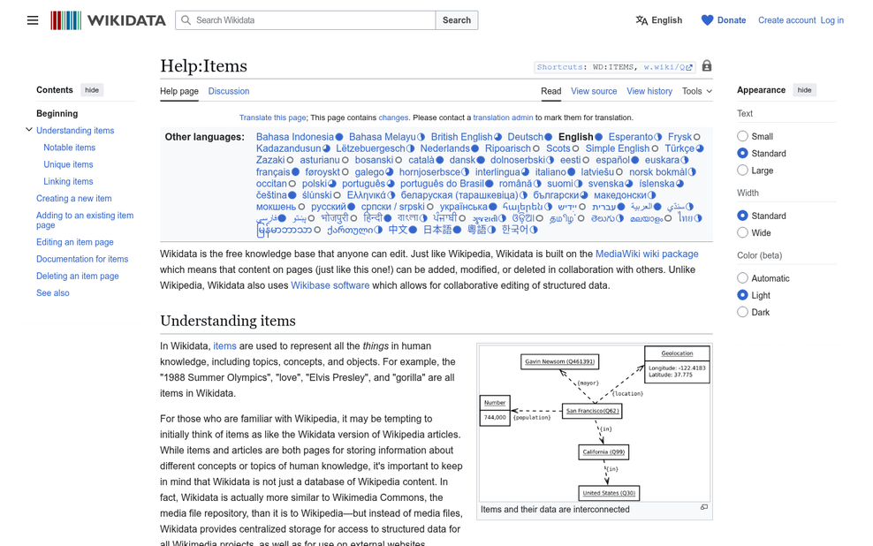Open the Translate this page link
Viewport: 873px width, 546px height.
click(272, 118)
